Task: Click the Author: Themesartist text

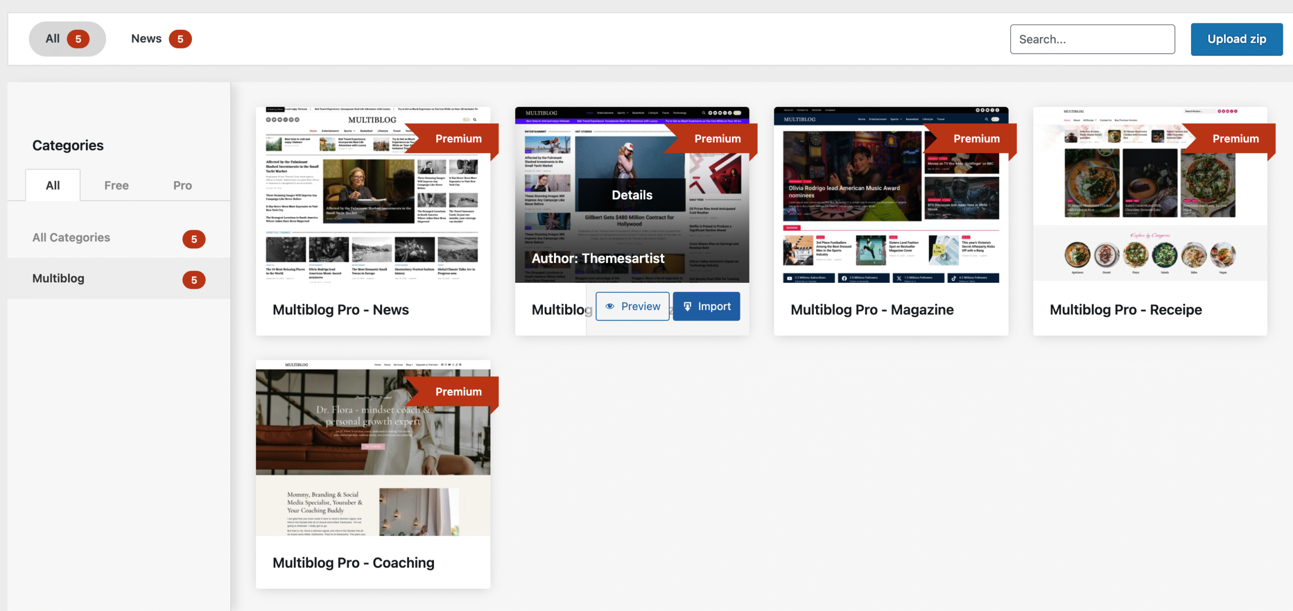Action: click(x=598, y=258)
